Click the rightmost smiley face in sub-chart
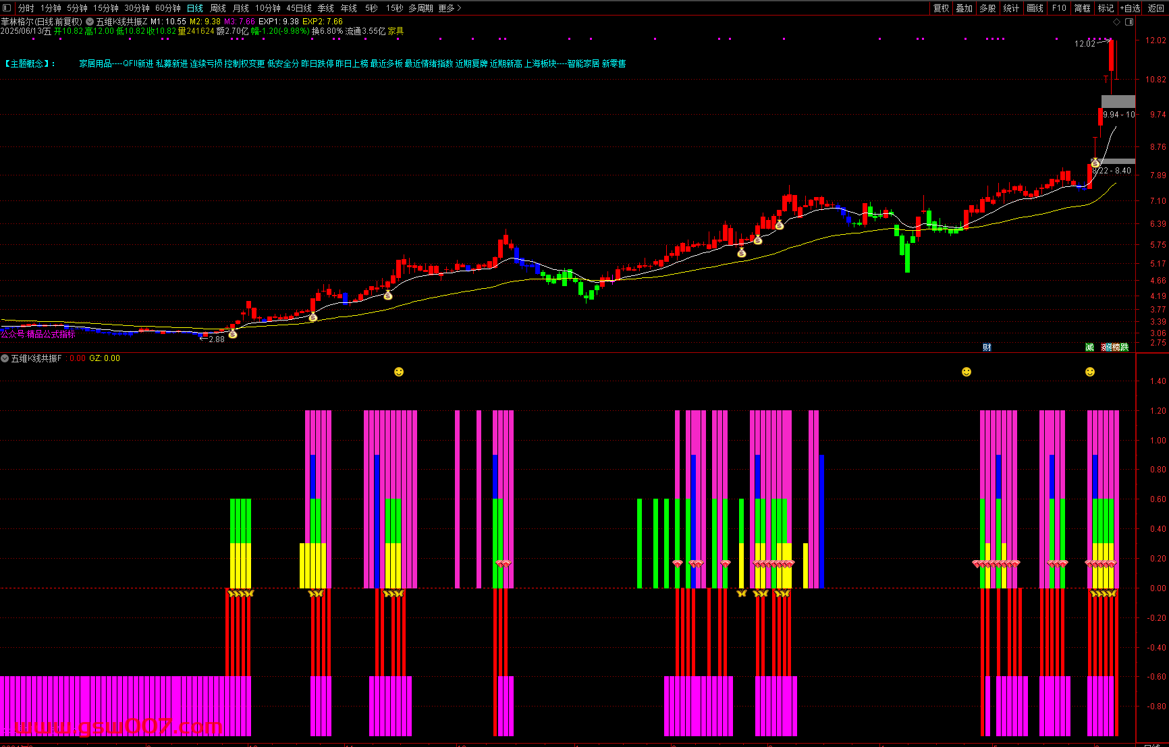1169x747 pixels. (1090, 372)
